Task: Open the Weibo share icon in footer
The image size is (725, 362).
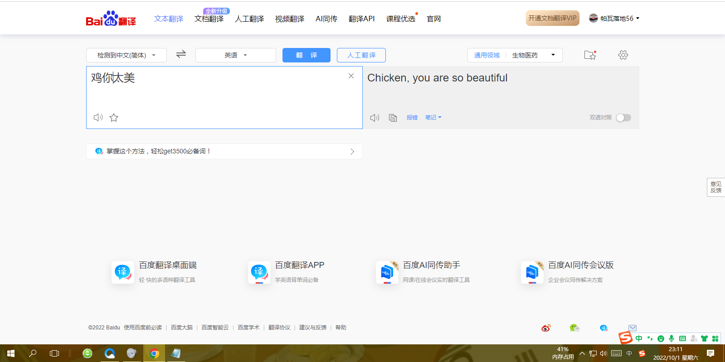Action: [546, 328]
